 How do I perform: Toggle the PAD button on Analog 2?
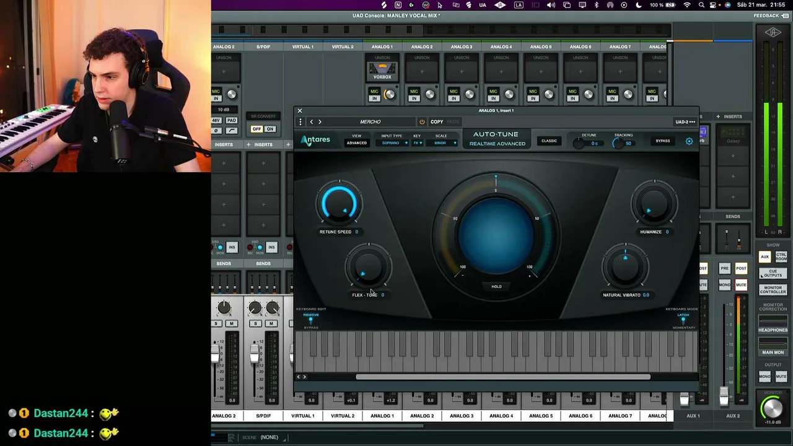coord(231,120)
